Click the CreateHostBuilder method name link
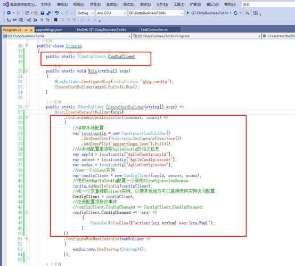 [125, 107]
